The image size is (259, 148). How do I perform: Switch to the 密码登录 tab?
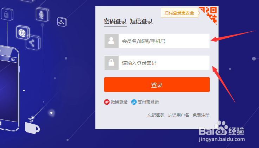tap(115, 21)
